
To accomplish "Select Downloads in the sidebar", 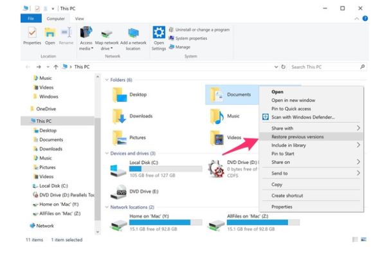I will [x=48, y=149].
